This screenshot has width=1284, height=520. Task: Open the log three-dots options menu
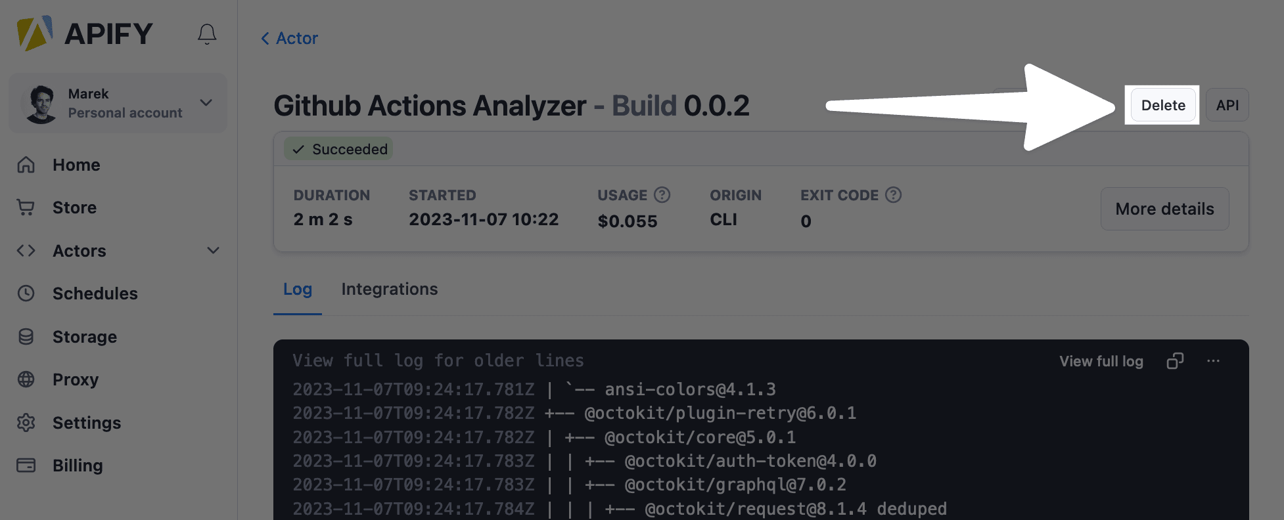point(1213,361)
